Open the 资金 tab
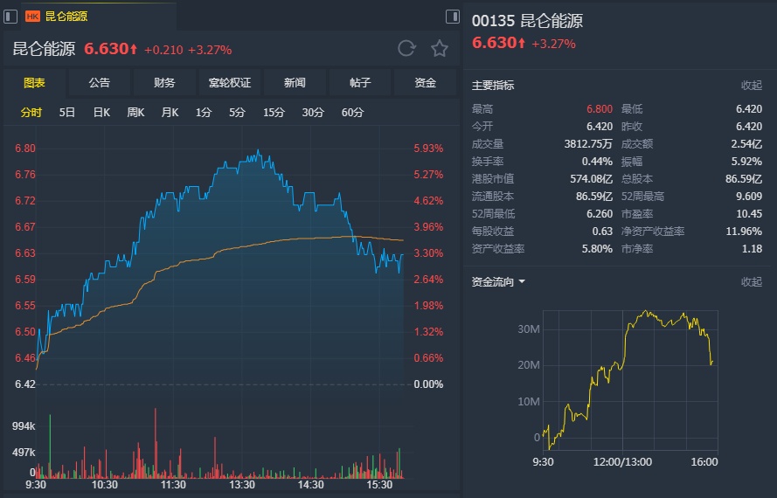 (425, 83)
